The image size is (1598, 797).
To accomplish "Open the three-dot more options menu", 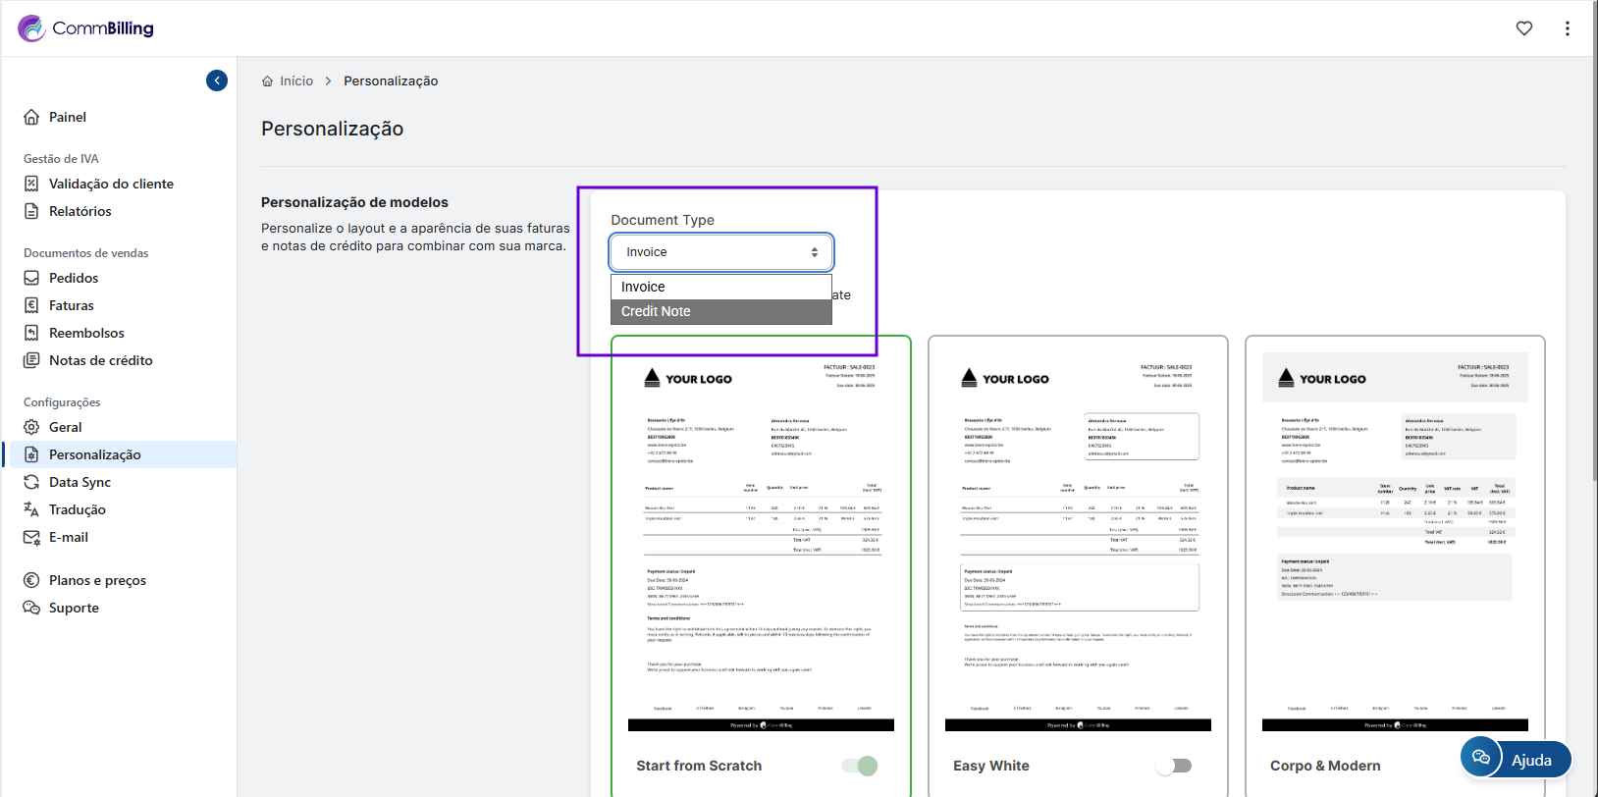I will tap(1567, 28).
